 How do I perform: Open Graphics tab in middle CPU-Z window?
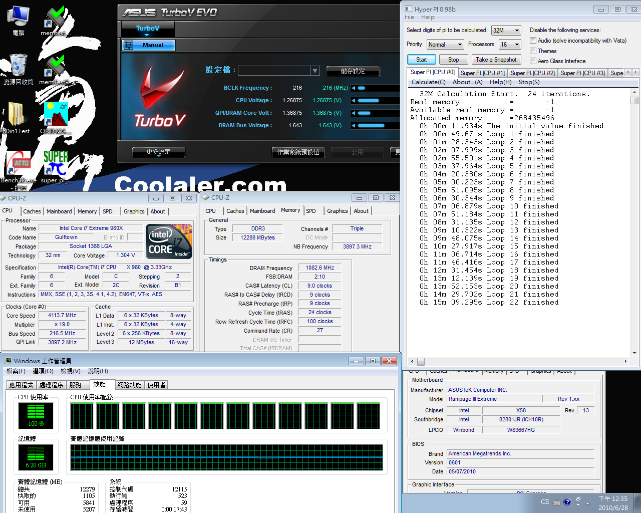click(x=337, y=211)
